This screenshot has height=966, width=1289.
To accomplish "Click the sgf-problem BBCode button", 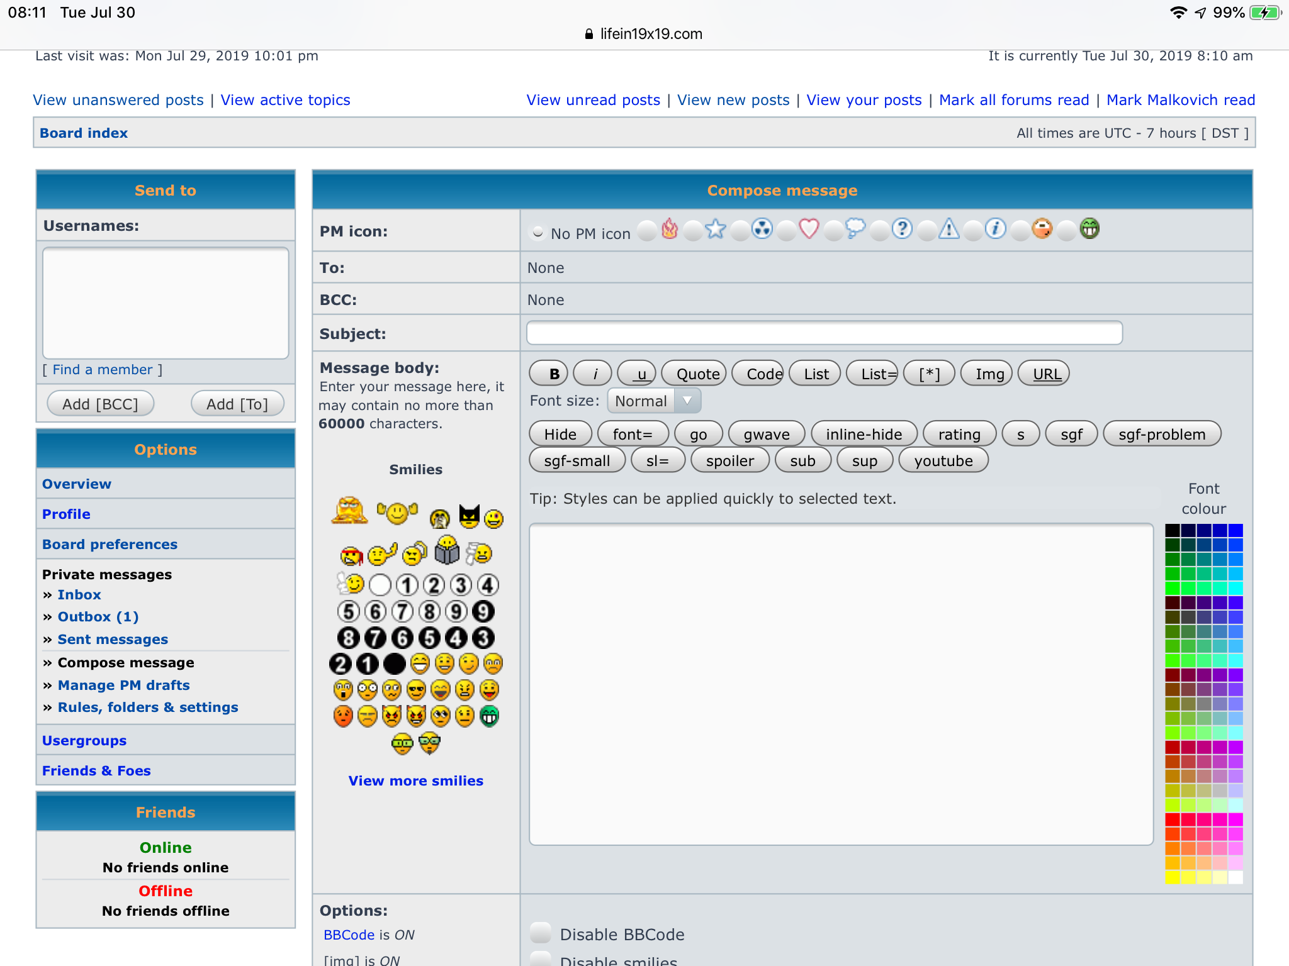I will coord(1161,435).
